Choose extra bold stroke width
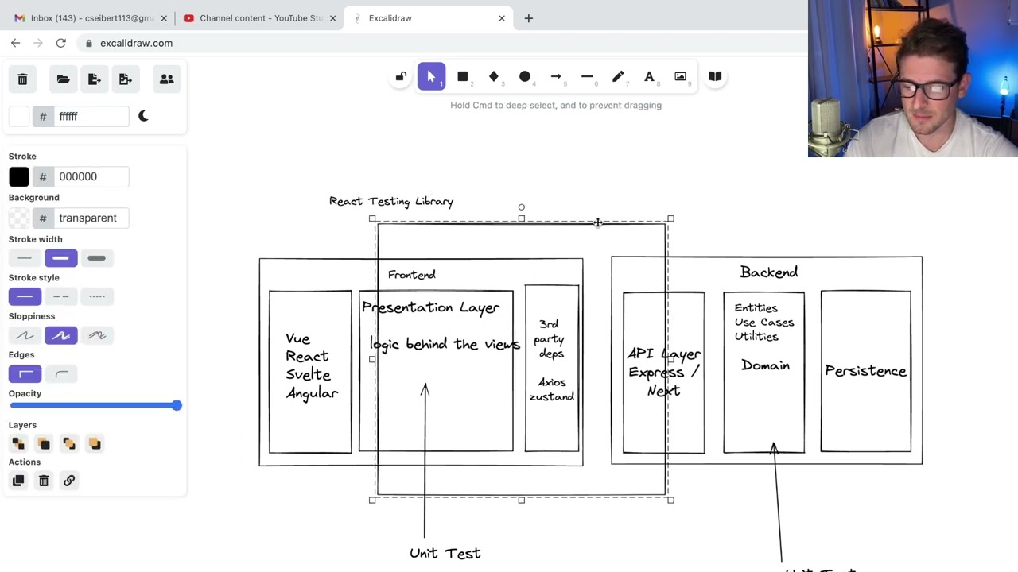1018x572 pixels. click(97, 258)
